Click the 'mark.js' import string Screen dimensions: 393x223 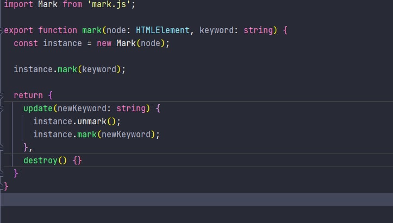point(109,4)
